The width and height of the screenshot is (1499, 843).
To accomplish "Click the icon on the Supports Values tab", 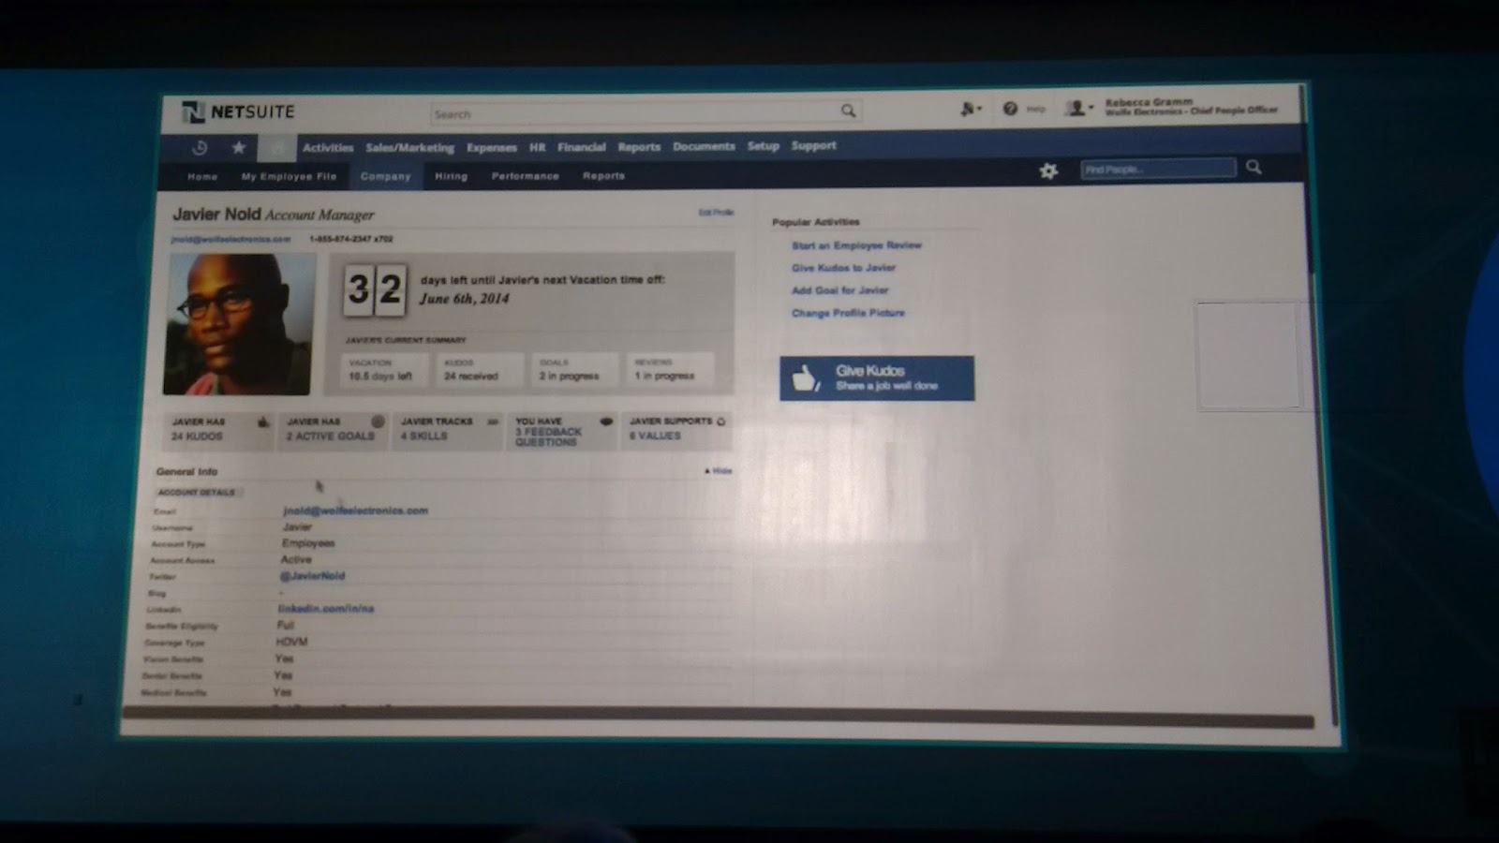I will 721,421.
